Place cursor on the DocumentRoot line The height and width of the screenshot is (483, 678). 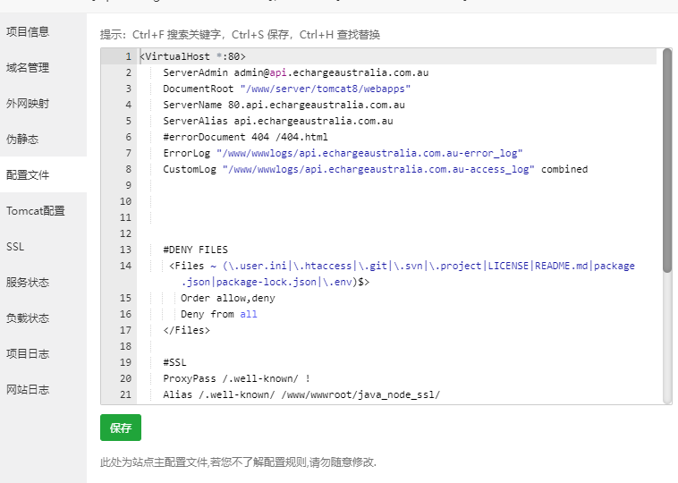tap(286, 89)
